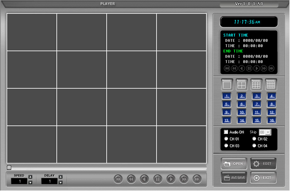Screen dimensions: 290x191
Task: Jump to the first frame in bottom bar
Action: coord(118,179)
